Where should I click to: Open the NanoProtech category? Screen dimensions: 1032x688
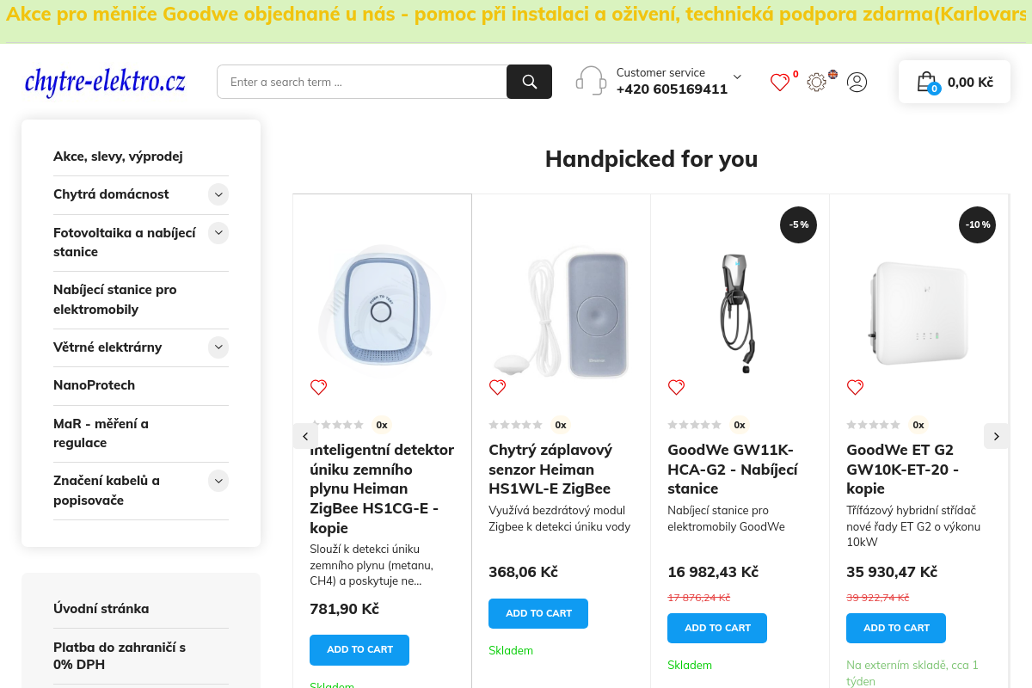(x=94, y=385)
